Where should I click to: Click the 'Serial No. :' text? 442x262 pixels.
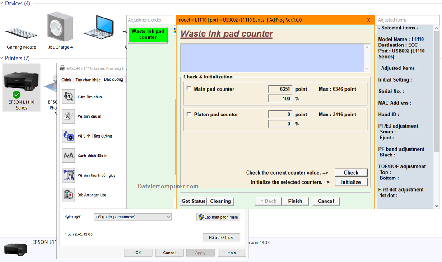click(x=391, y=91)
